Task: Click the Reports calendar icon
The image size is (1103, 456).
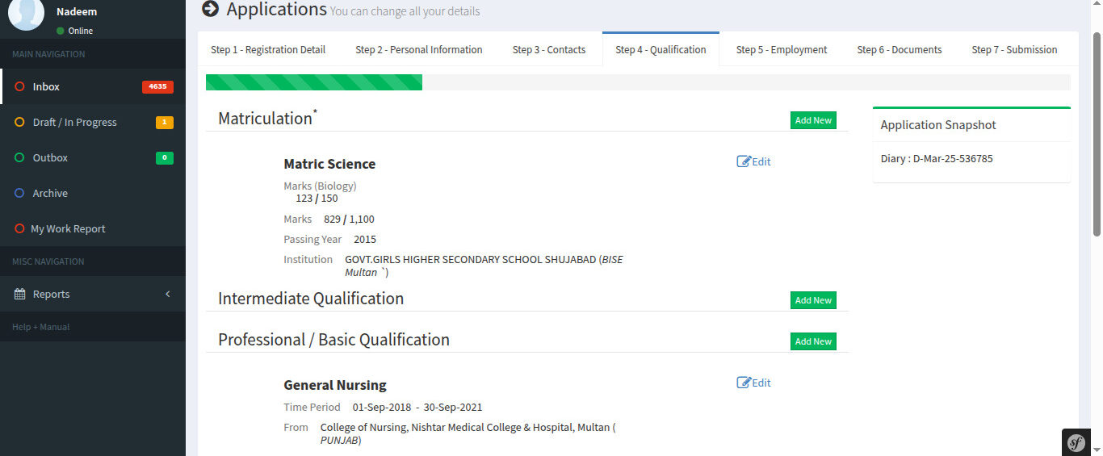Action: click(20, 294)
